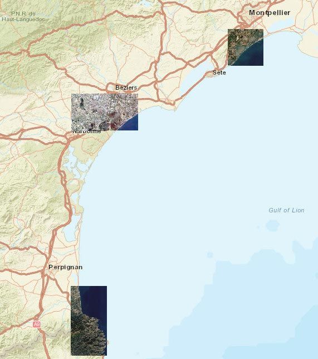Click the blue sea corner of Béziers satellite tile
318x359 pixels.
click(131, 125)
